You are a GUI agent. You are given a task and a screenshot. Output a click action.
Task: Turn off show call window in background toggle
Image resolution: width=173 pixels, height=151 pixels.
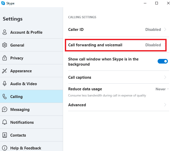click(x=163, y=61)
